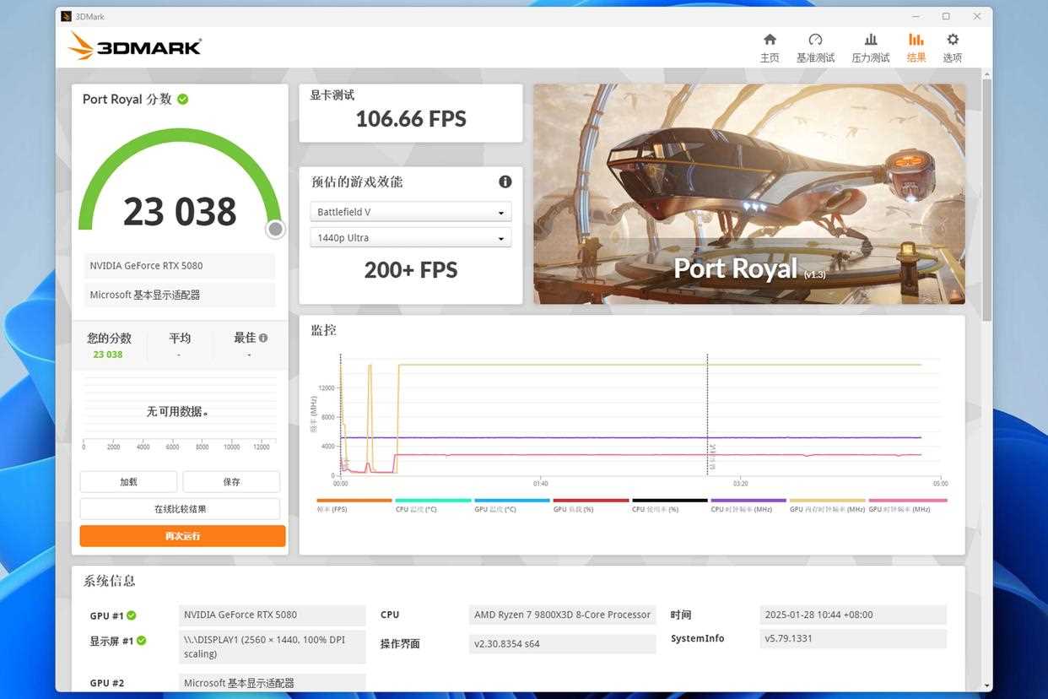The height and width of the screenshot is (699, 1048).
Task: Open 选项 gear icon
Action: [x=953, y=41]
